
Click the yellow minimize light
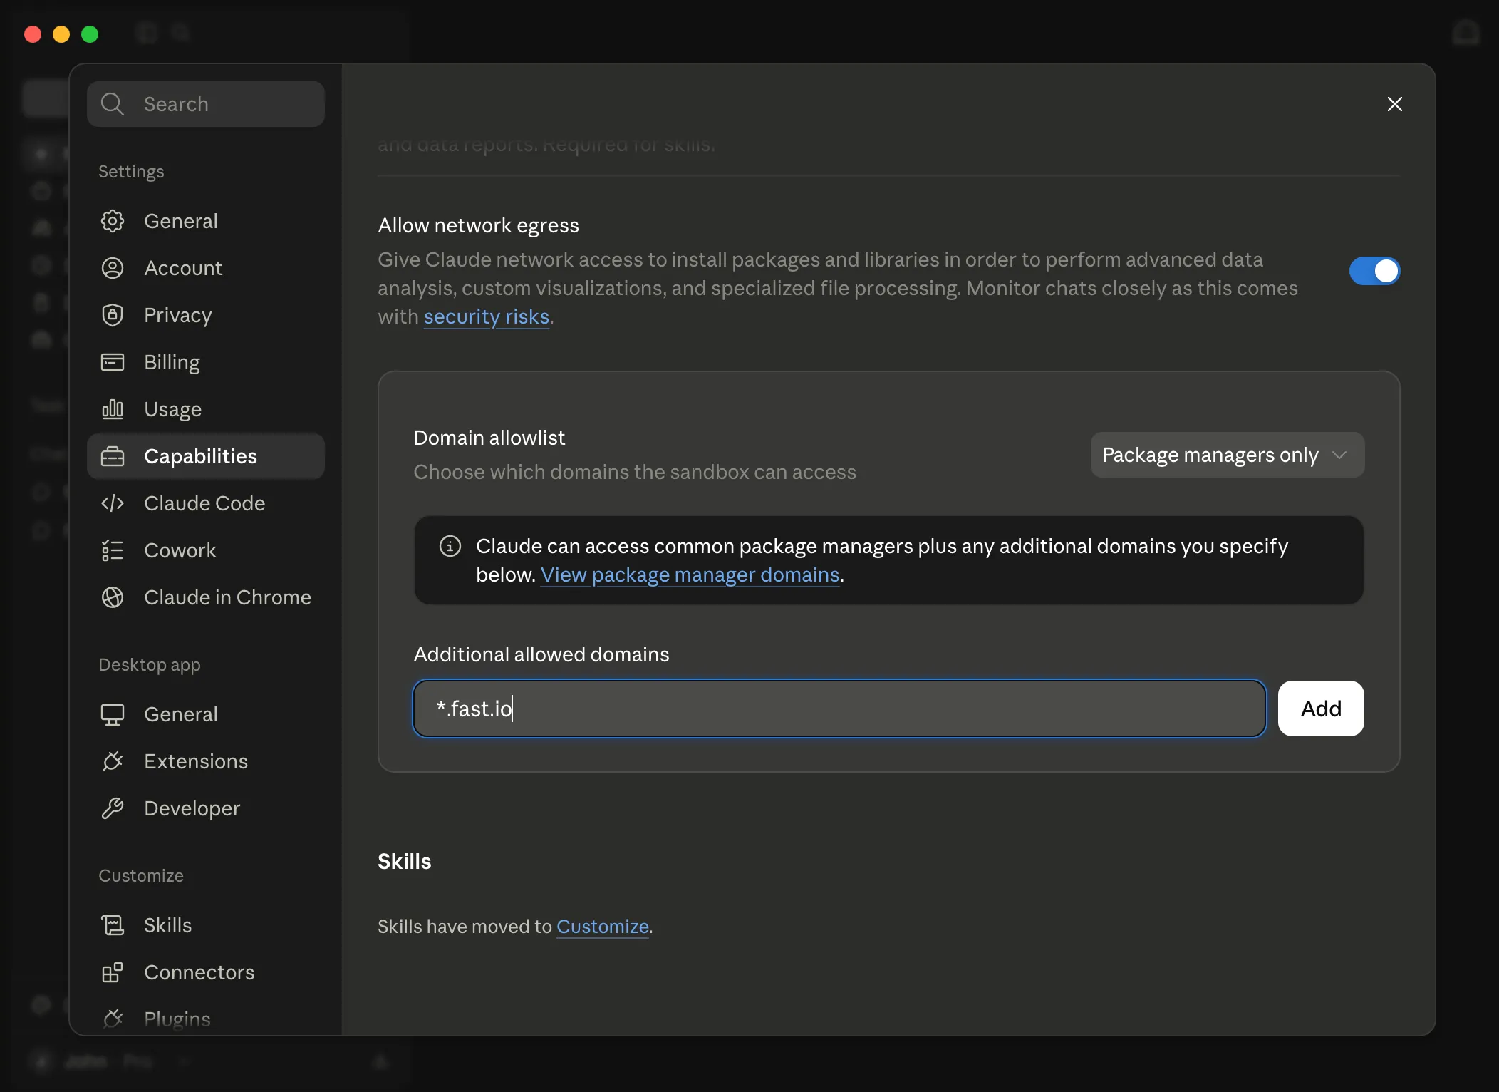61,34
